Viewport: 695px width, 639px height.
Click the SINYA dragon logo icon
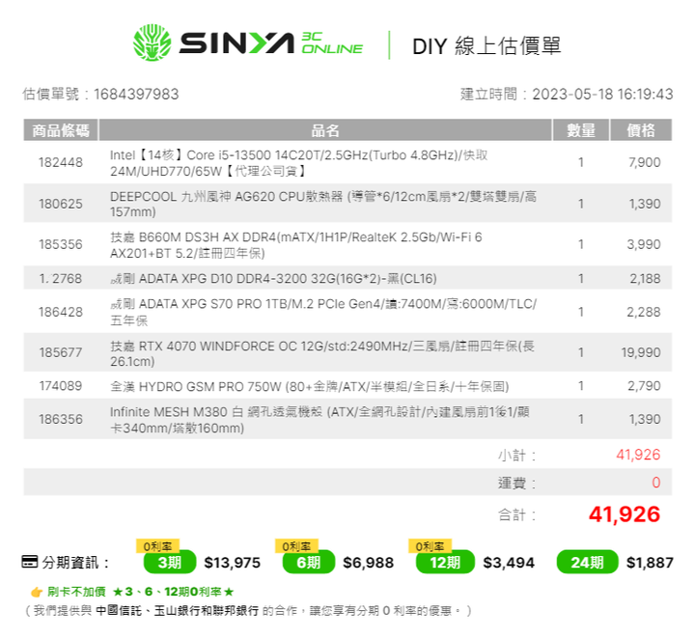(153, 42)
